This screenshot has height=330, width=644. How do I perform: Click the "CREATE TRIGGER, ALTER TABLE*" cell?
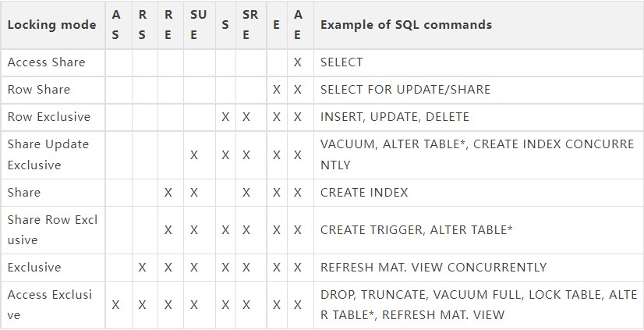[x=416, y=229]
